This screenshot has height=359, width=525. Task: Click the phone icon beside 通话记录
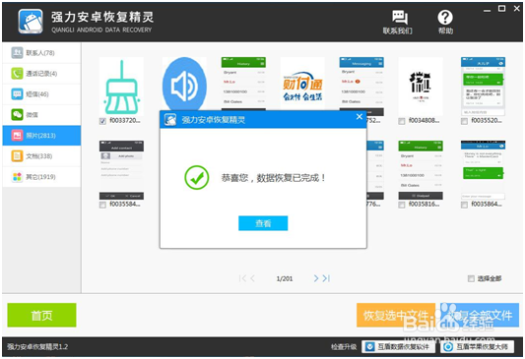point(17,73)
